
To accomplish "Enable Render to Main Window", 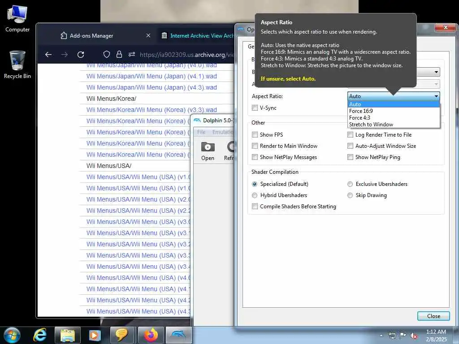I will [255, 146].
